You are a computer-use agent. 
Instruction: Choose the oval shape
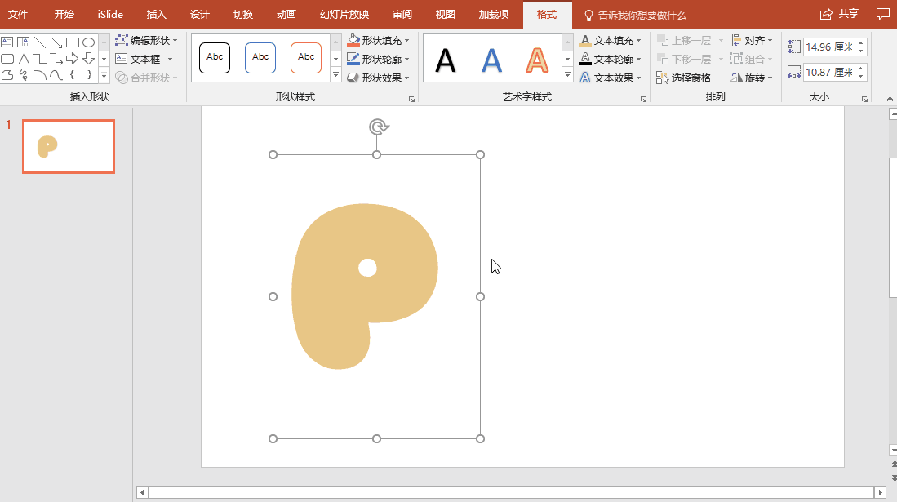click(88, 42)
